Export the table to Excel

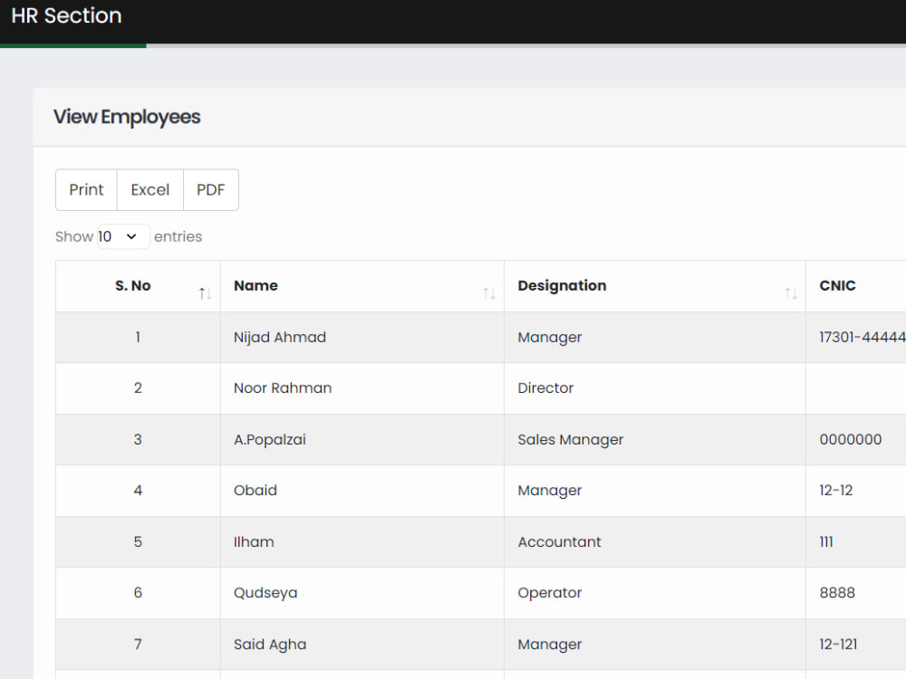click(150, 189)
